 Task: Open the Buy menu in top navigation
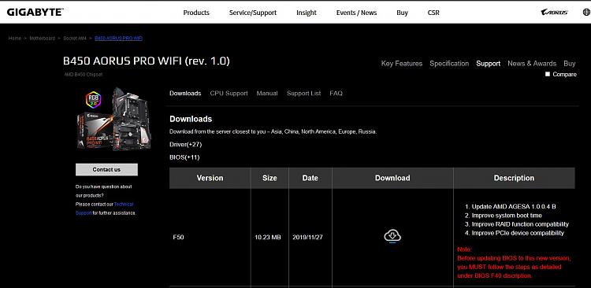pos(402,13)
